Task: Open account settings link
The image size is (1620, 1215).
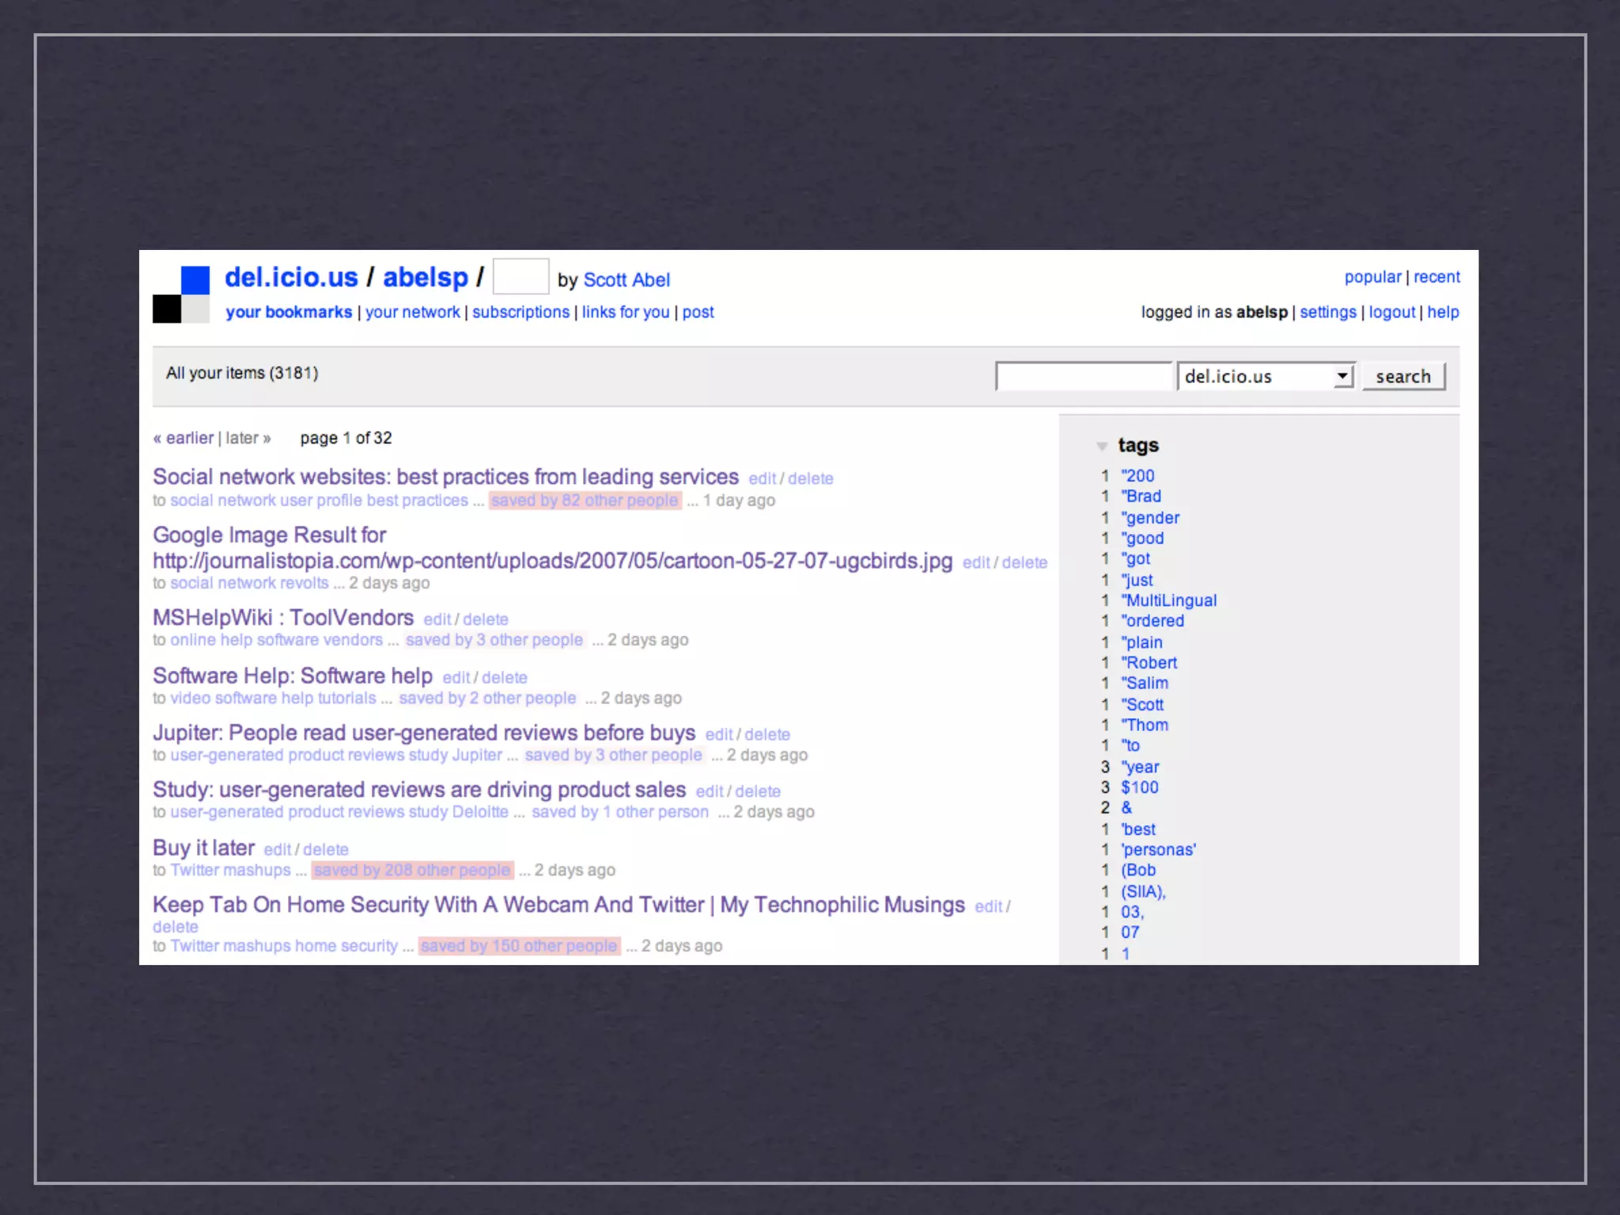Action: pos(1327,312)
